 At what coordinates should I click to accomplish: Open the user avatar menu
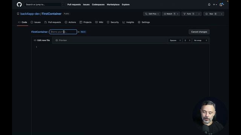coord(222,4)
